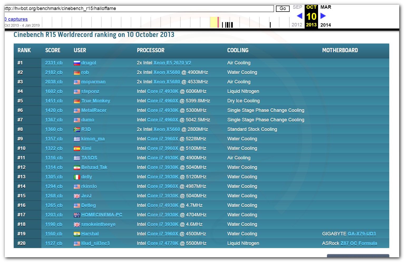
Task: Click 'Liquid Nitrogen' in the steponz row
Action: click(243, 91)
